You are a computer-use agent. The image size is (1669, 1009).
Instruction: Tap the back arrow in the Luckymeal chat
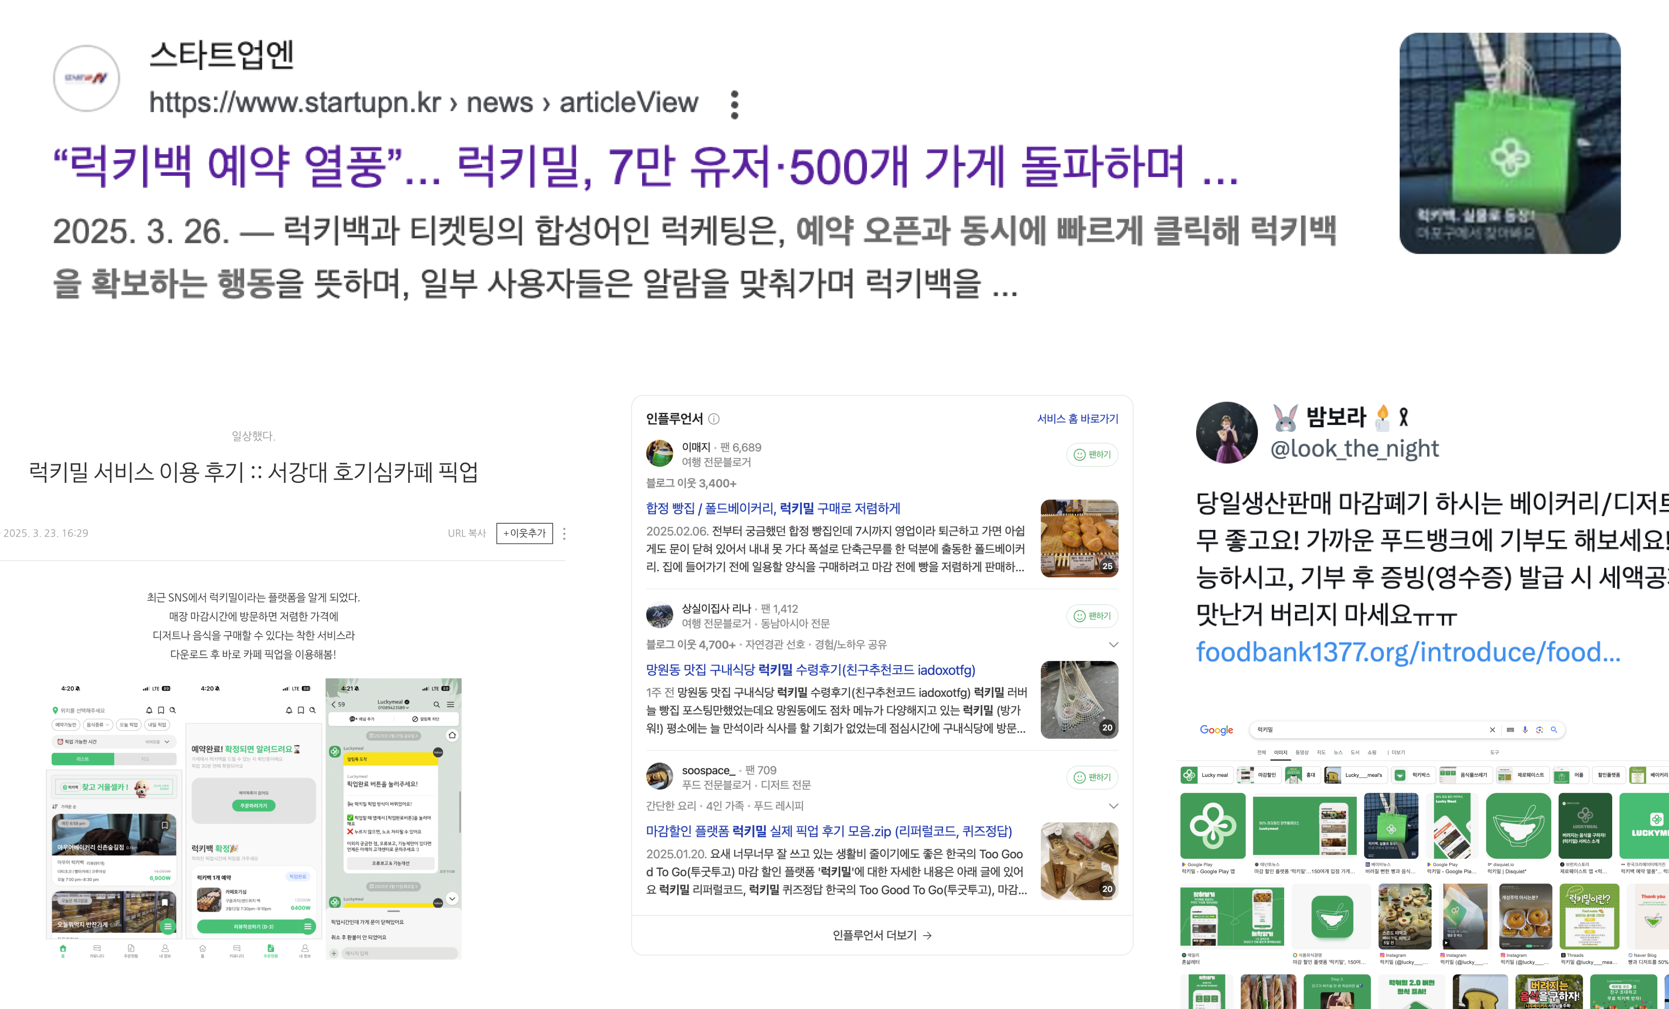click(x=334, y=704)
